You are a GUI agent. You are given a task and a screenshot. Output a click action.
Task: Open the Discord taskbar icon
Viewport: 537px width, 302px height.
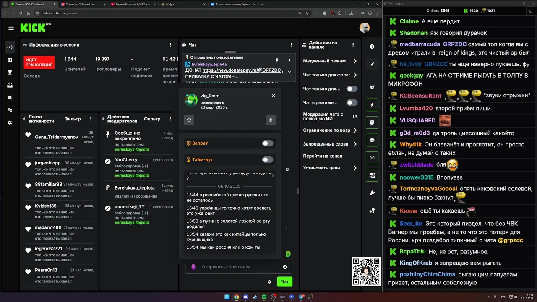(245, 297)
